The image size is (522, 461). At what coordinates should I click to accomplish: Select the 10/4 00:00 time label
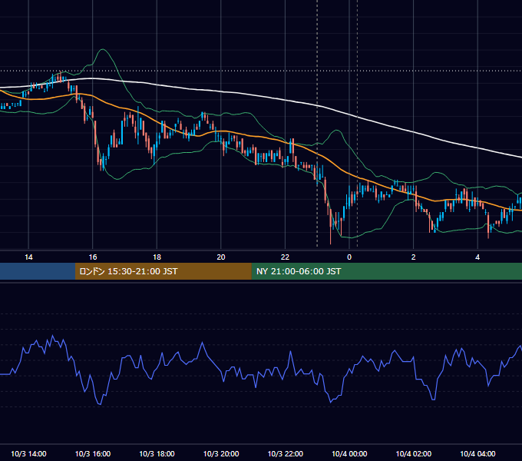tap(349, 453)
